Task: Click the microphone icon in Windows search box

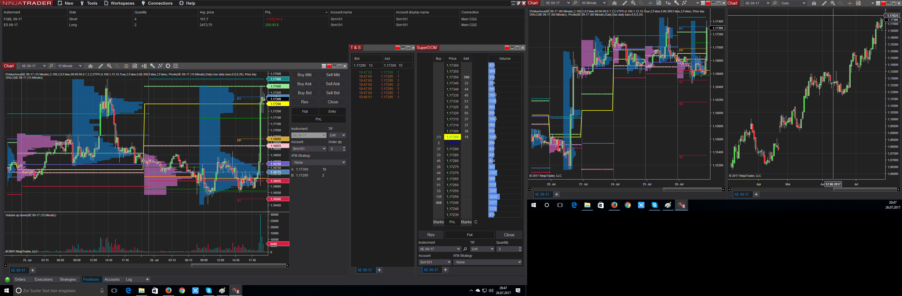Action: click(x=102, y=291)
